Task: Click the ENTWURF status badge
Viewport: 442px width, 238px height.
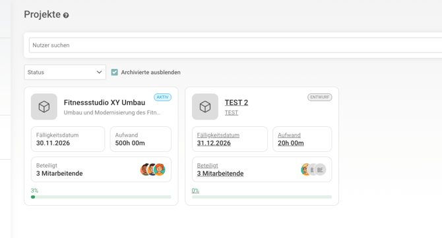Action: click(x=320, y=97)
